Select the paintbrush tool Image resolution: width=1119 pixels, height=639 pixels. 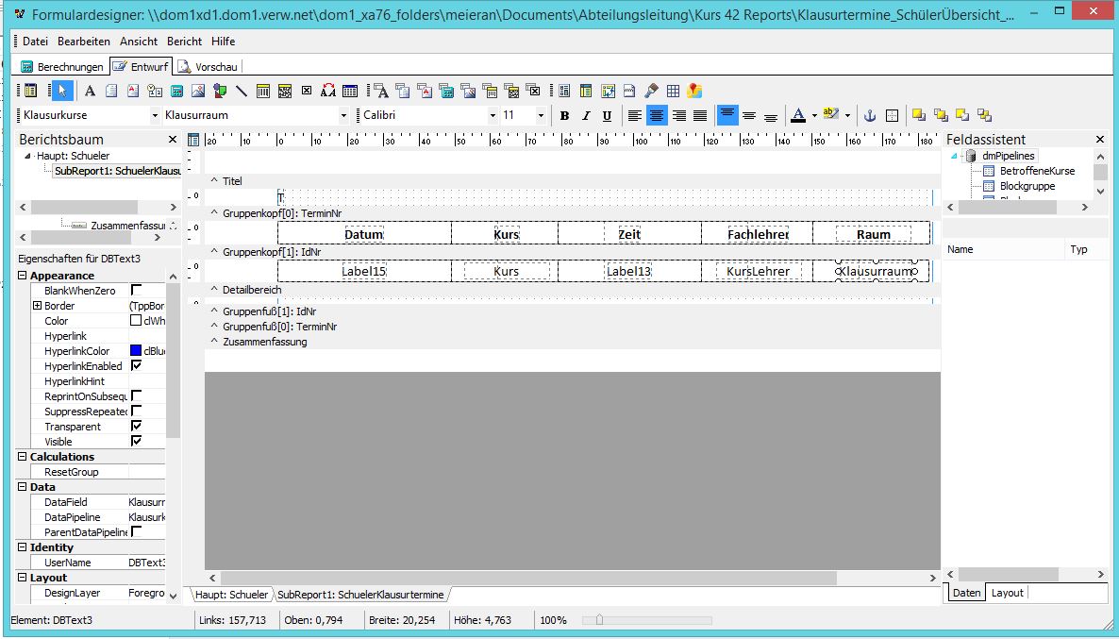pos(651,91)
